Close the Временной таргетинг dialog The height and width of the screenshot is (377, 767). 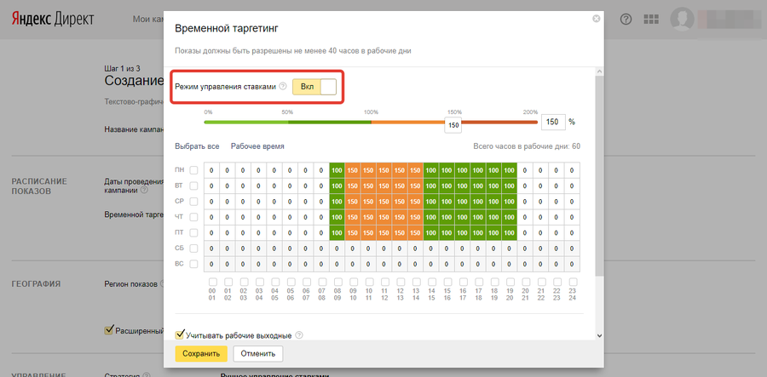pyautogui.click(x=597, y=19)
